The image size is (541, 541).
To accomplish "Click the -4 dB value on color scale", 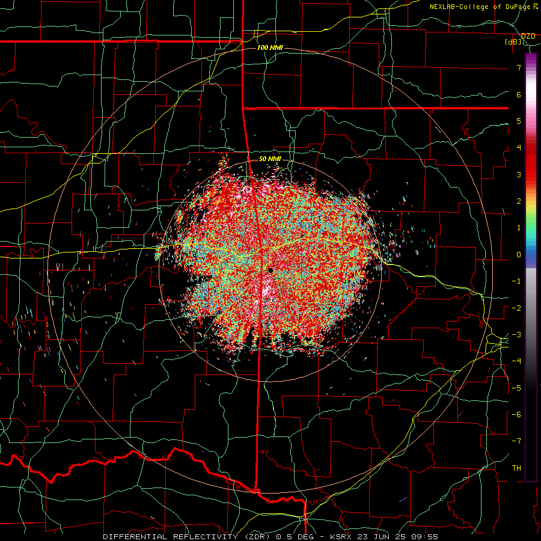I will pyautogui.click(x=516, y=361).
